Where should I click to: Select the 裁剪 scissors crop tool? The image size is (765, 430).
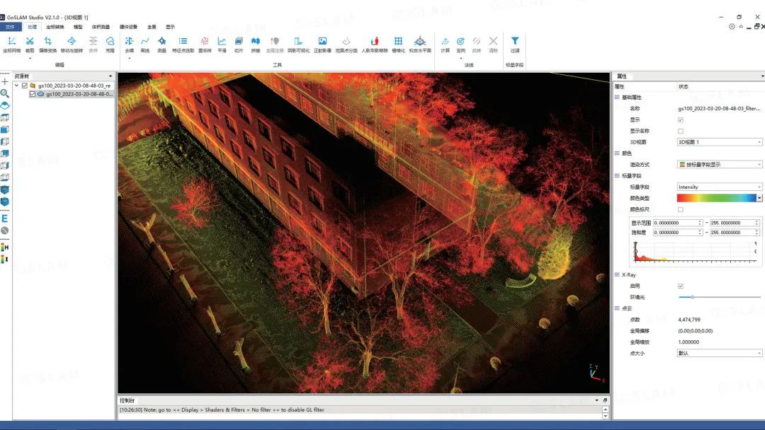30,44
